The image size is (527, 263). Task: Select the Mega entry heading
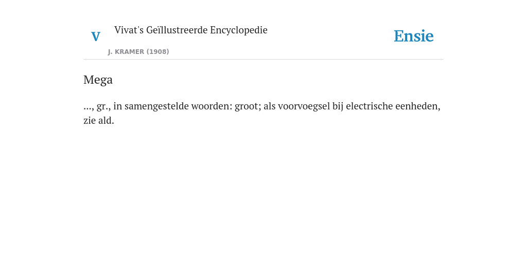point(98,80)
